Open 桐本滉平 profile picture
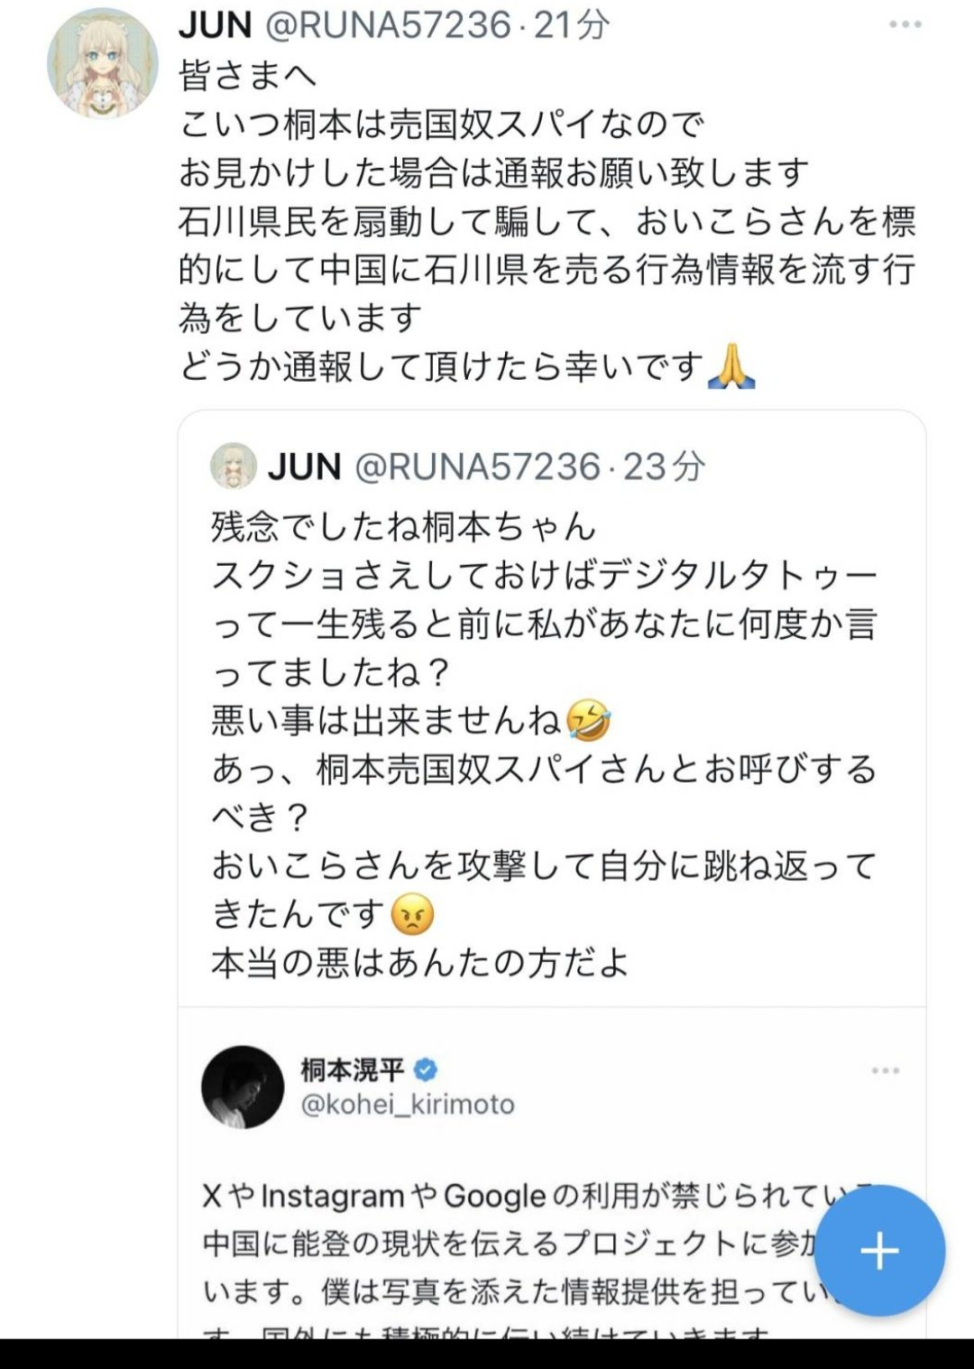Viewport: 974px width, 1369px height. coord(243,1087)
